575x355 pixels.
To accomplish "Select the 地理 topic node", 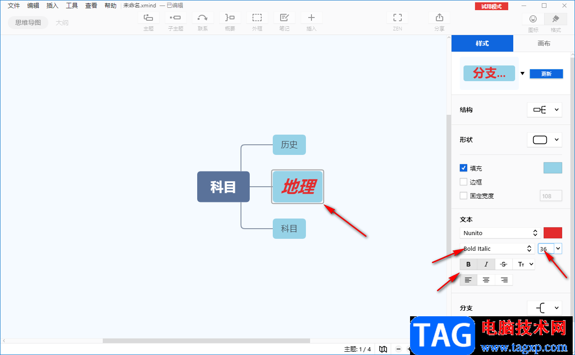I will (x=298, y=187).
